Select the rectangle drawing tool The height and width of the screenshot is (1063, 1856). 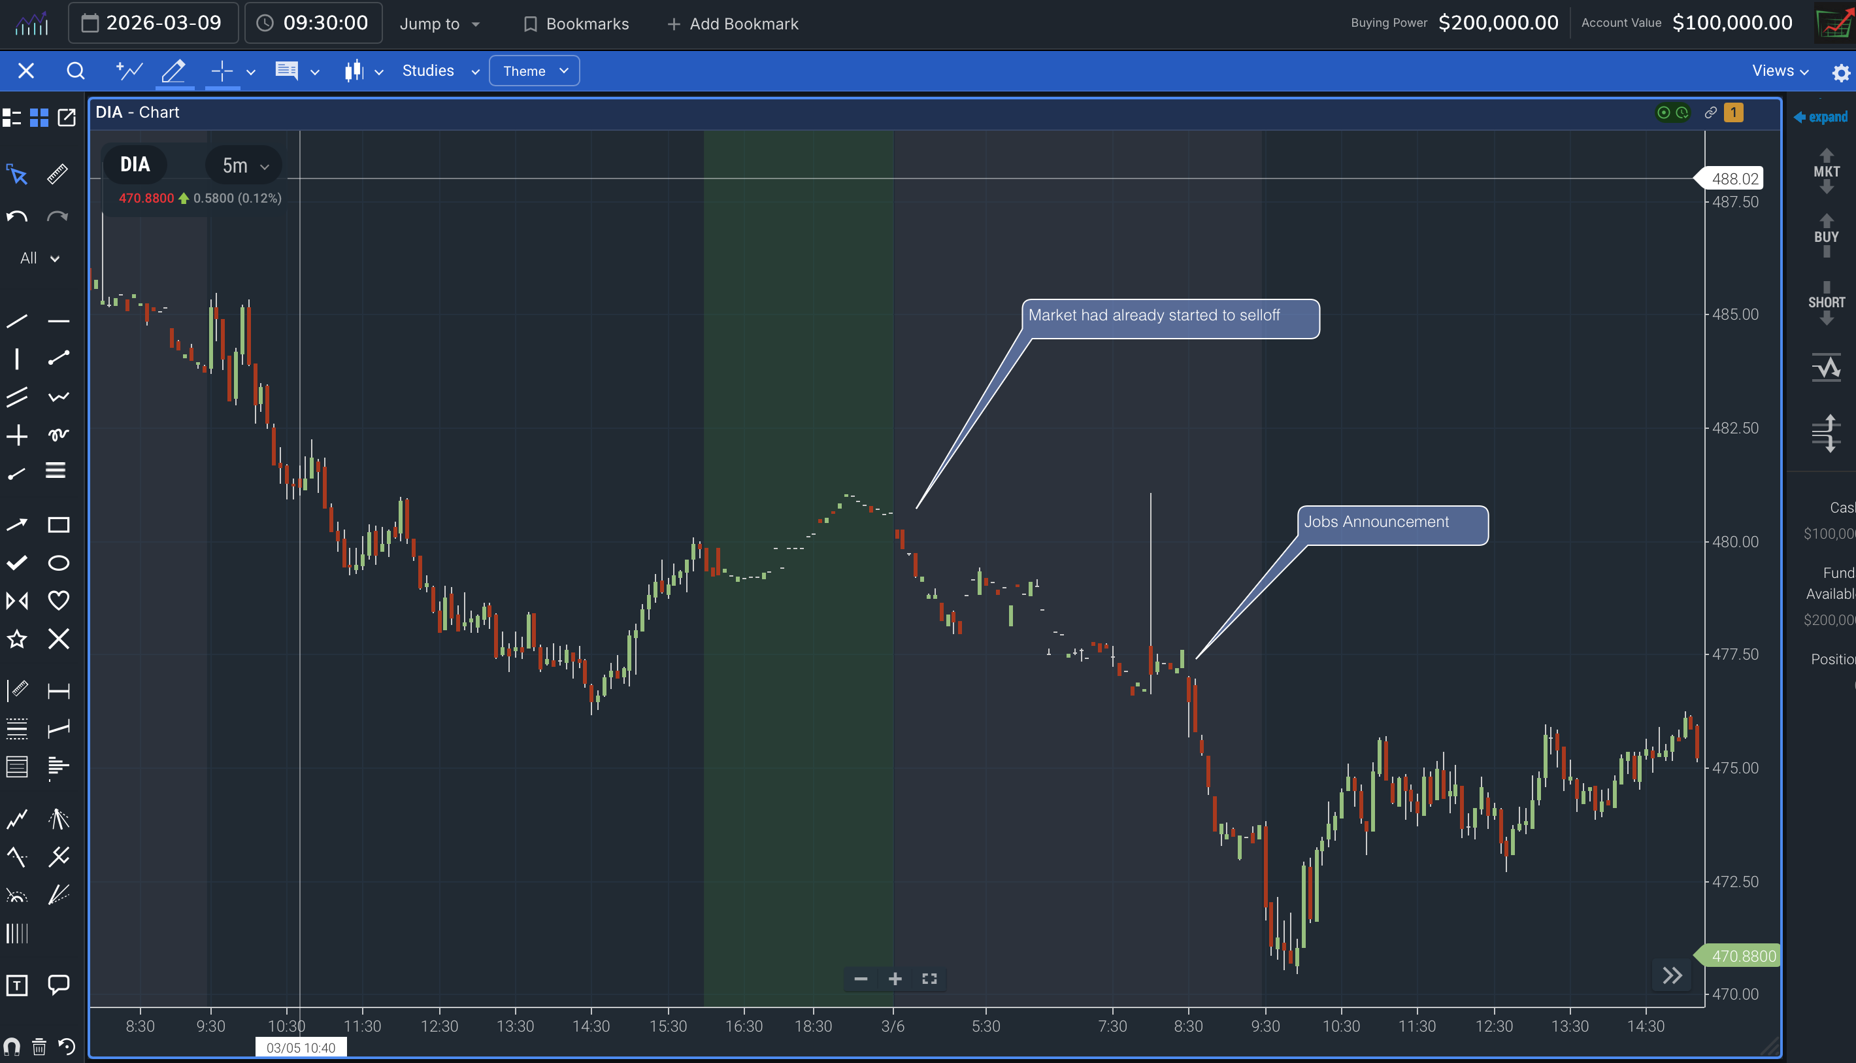pos(58,524)
